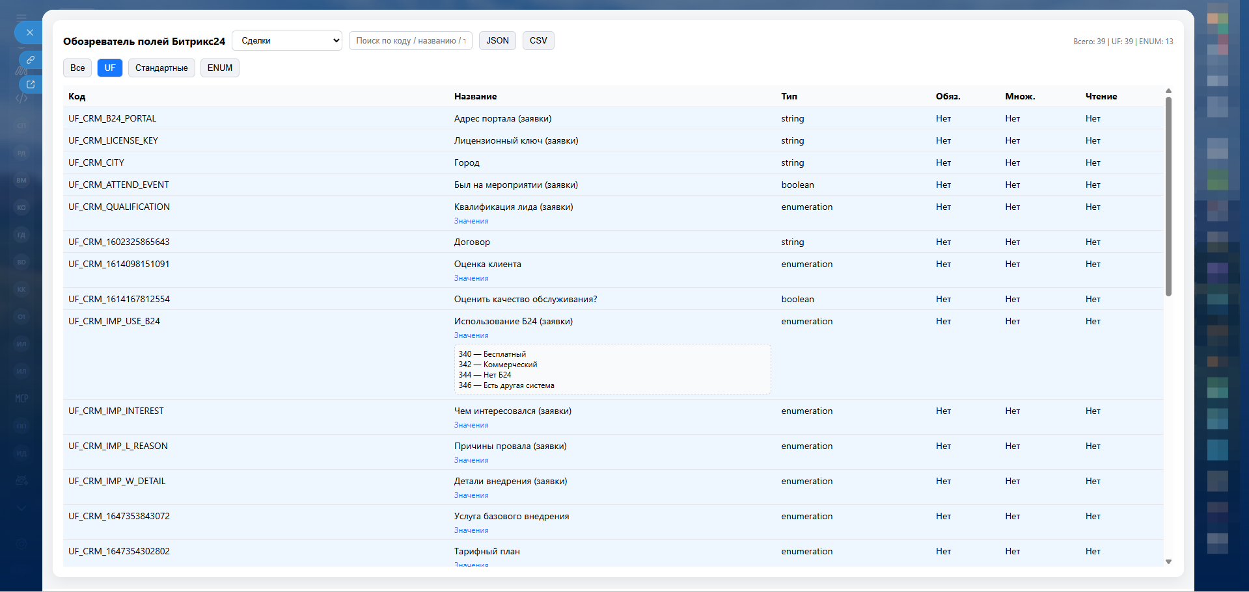Expand Значения under Оценка клиента

[471, 278]
